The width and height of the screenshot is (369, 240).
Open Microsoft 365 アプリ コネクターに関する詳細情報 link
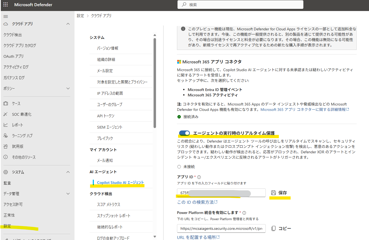click(305, 110)
